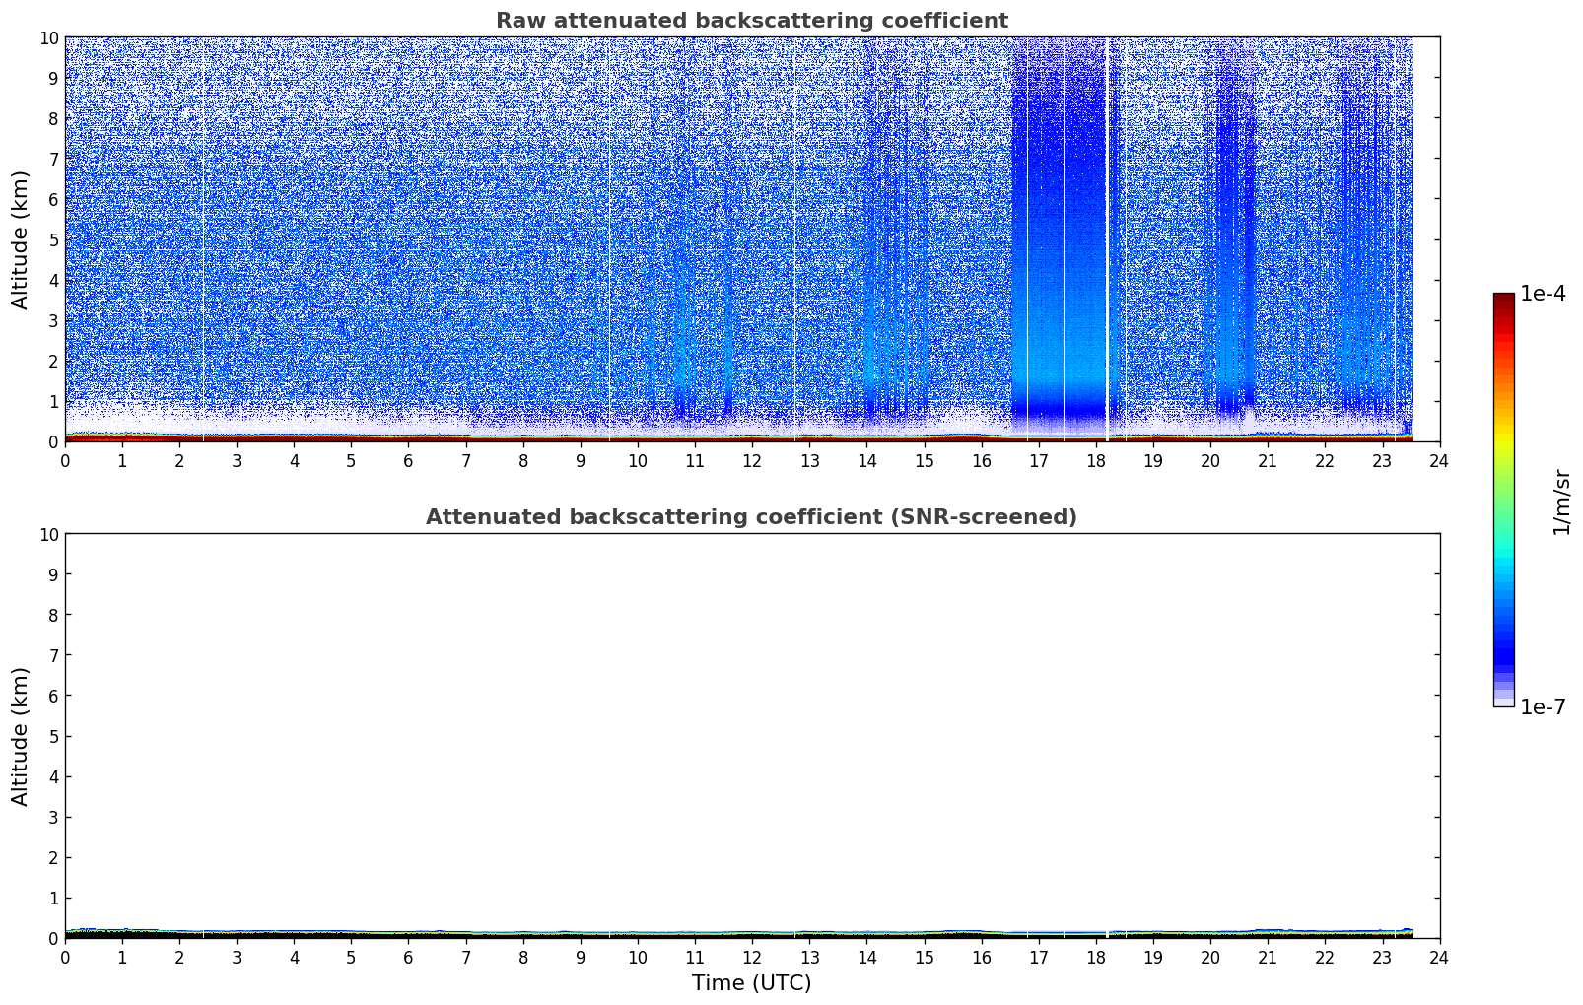Image resolution: width=1583 pixels, height=1005 pixels.
Task: Click the dark red top of colorbar
Action: [x=1503, y=301]
